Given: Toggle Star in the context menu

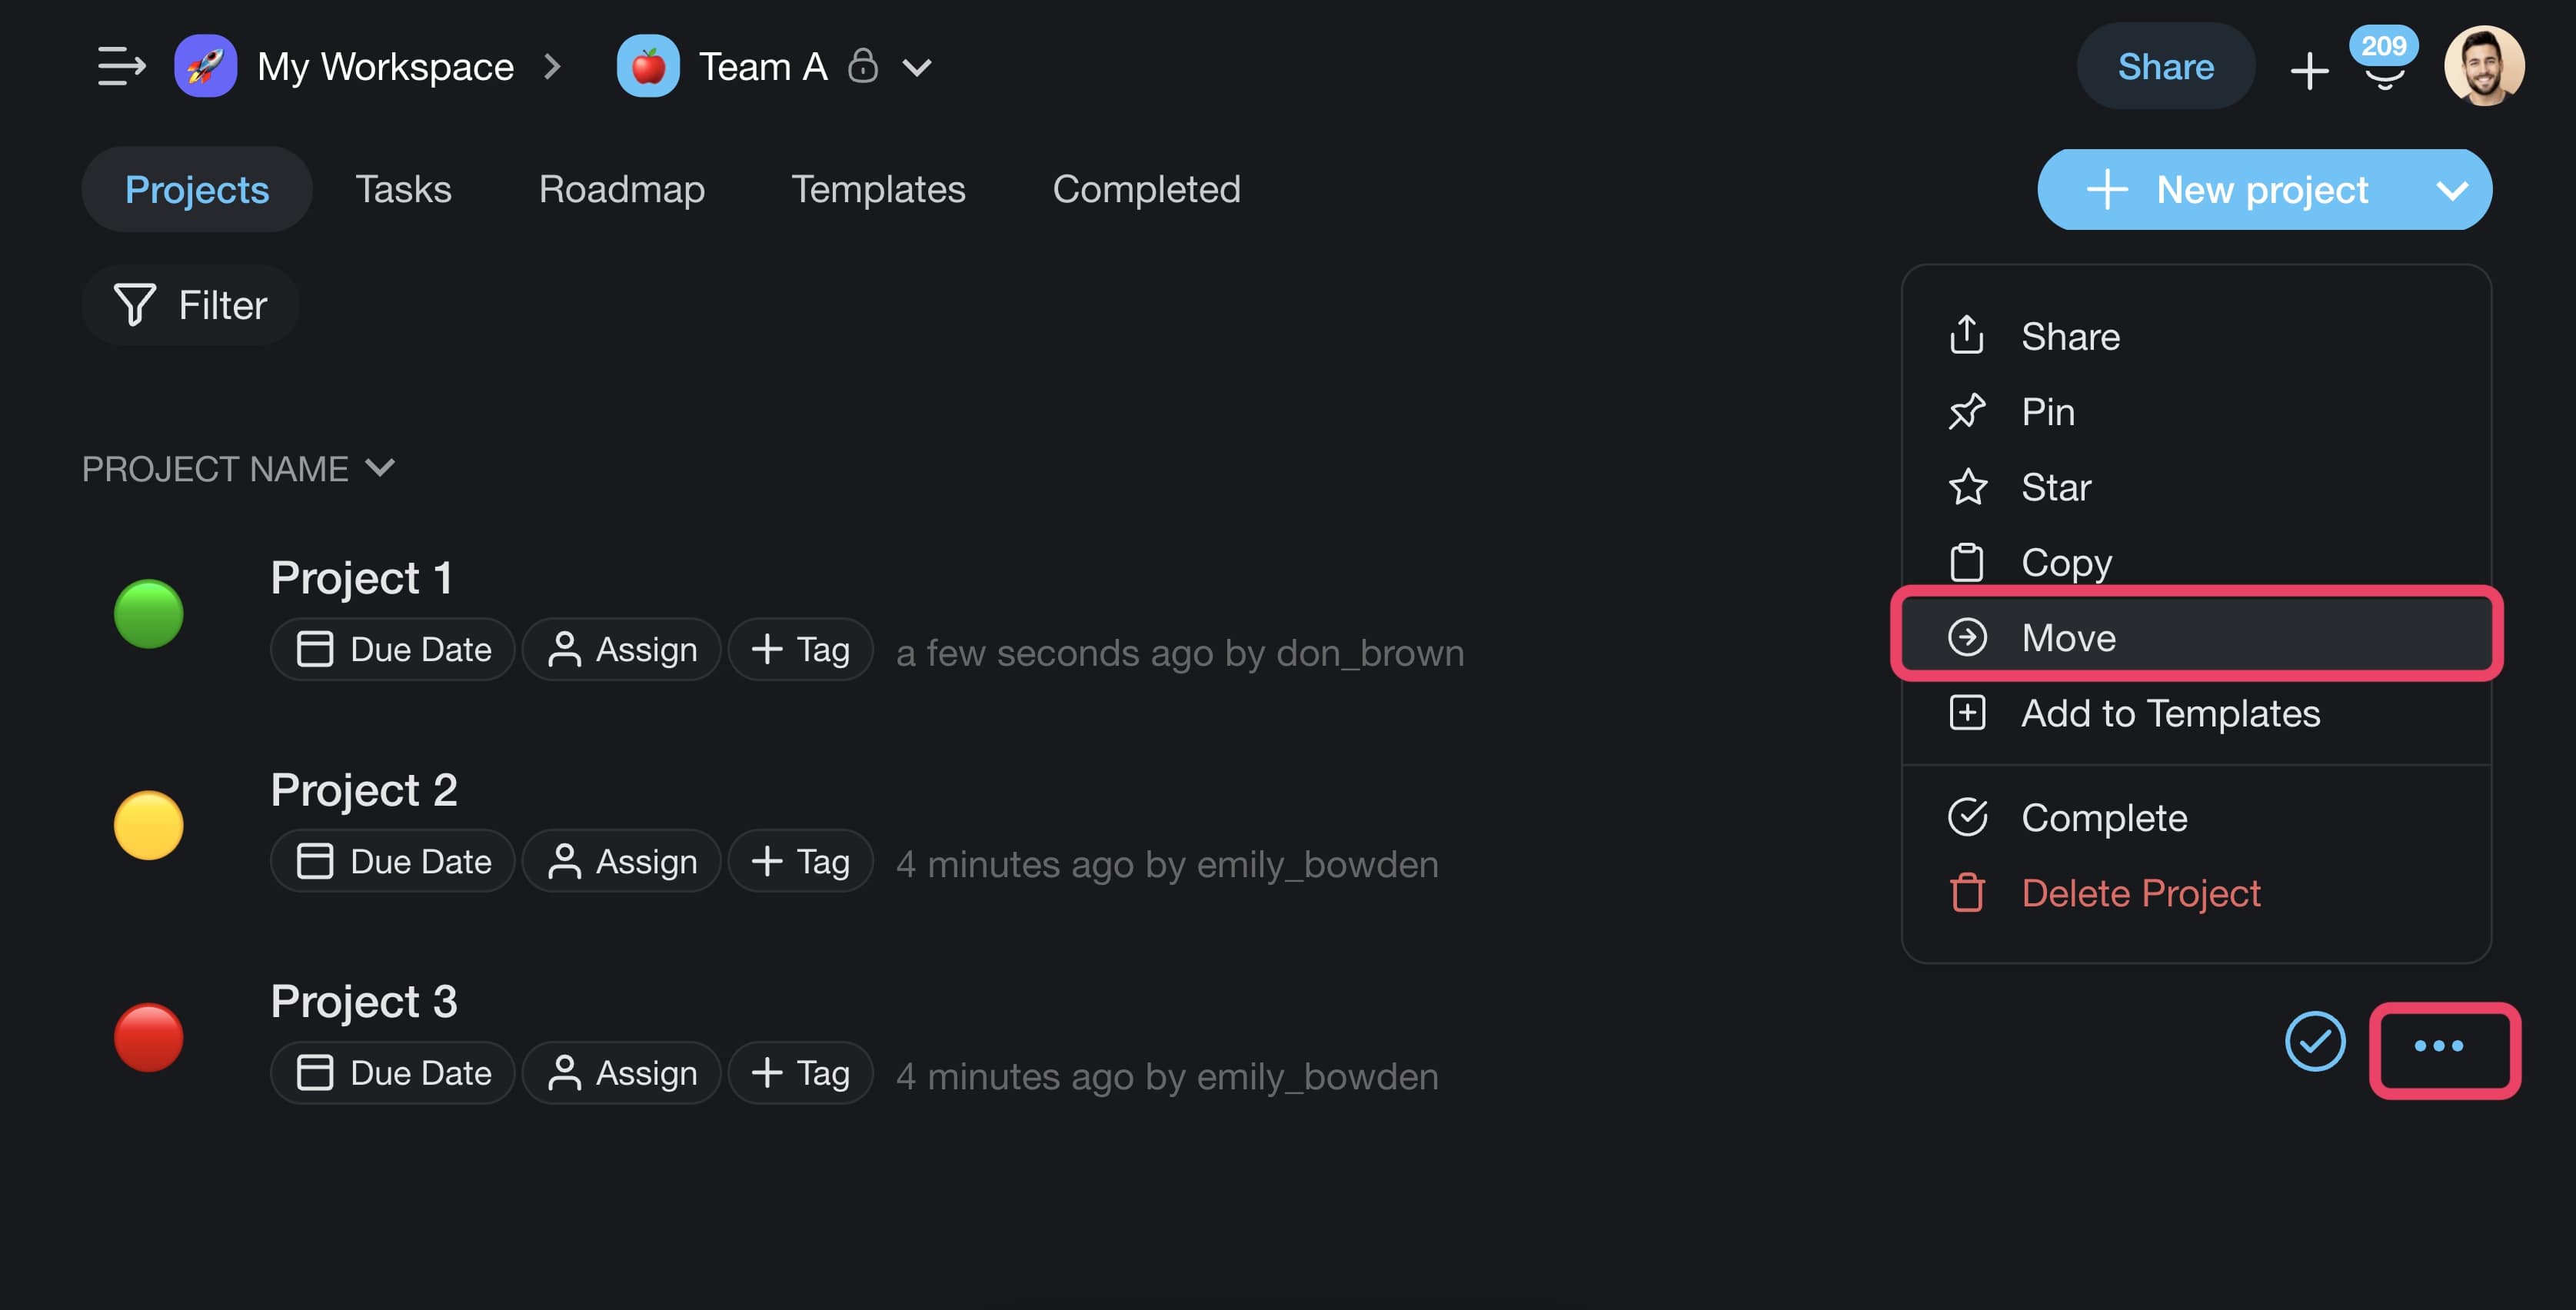Looking at the screenshot, I should [x=2055, y=487].
